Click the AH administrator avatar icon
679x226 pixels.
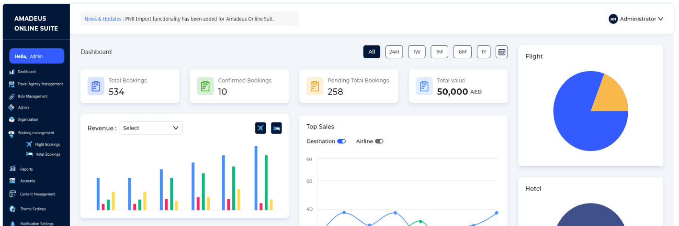pos(613,19)
